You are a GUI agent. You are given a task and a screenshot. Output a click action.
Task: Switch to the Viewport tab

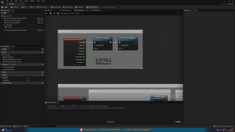point(48,10)
